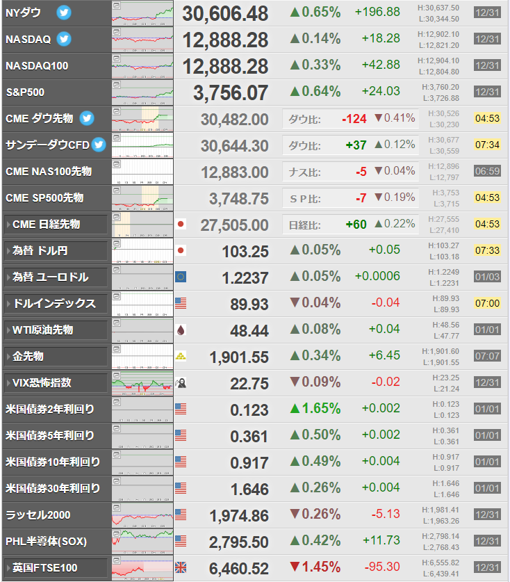Viewport: 510px width, 582px height.
Task: Click US flag on ラッセル2000 row
Action: 181,515
